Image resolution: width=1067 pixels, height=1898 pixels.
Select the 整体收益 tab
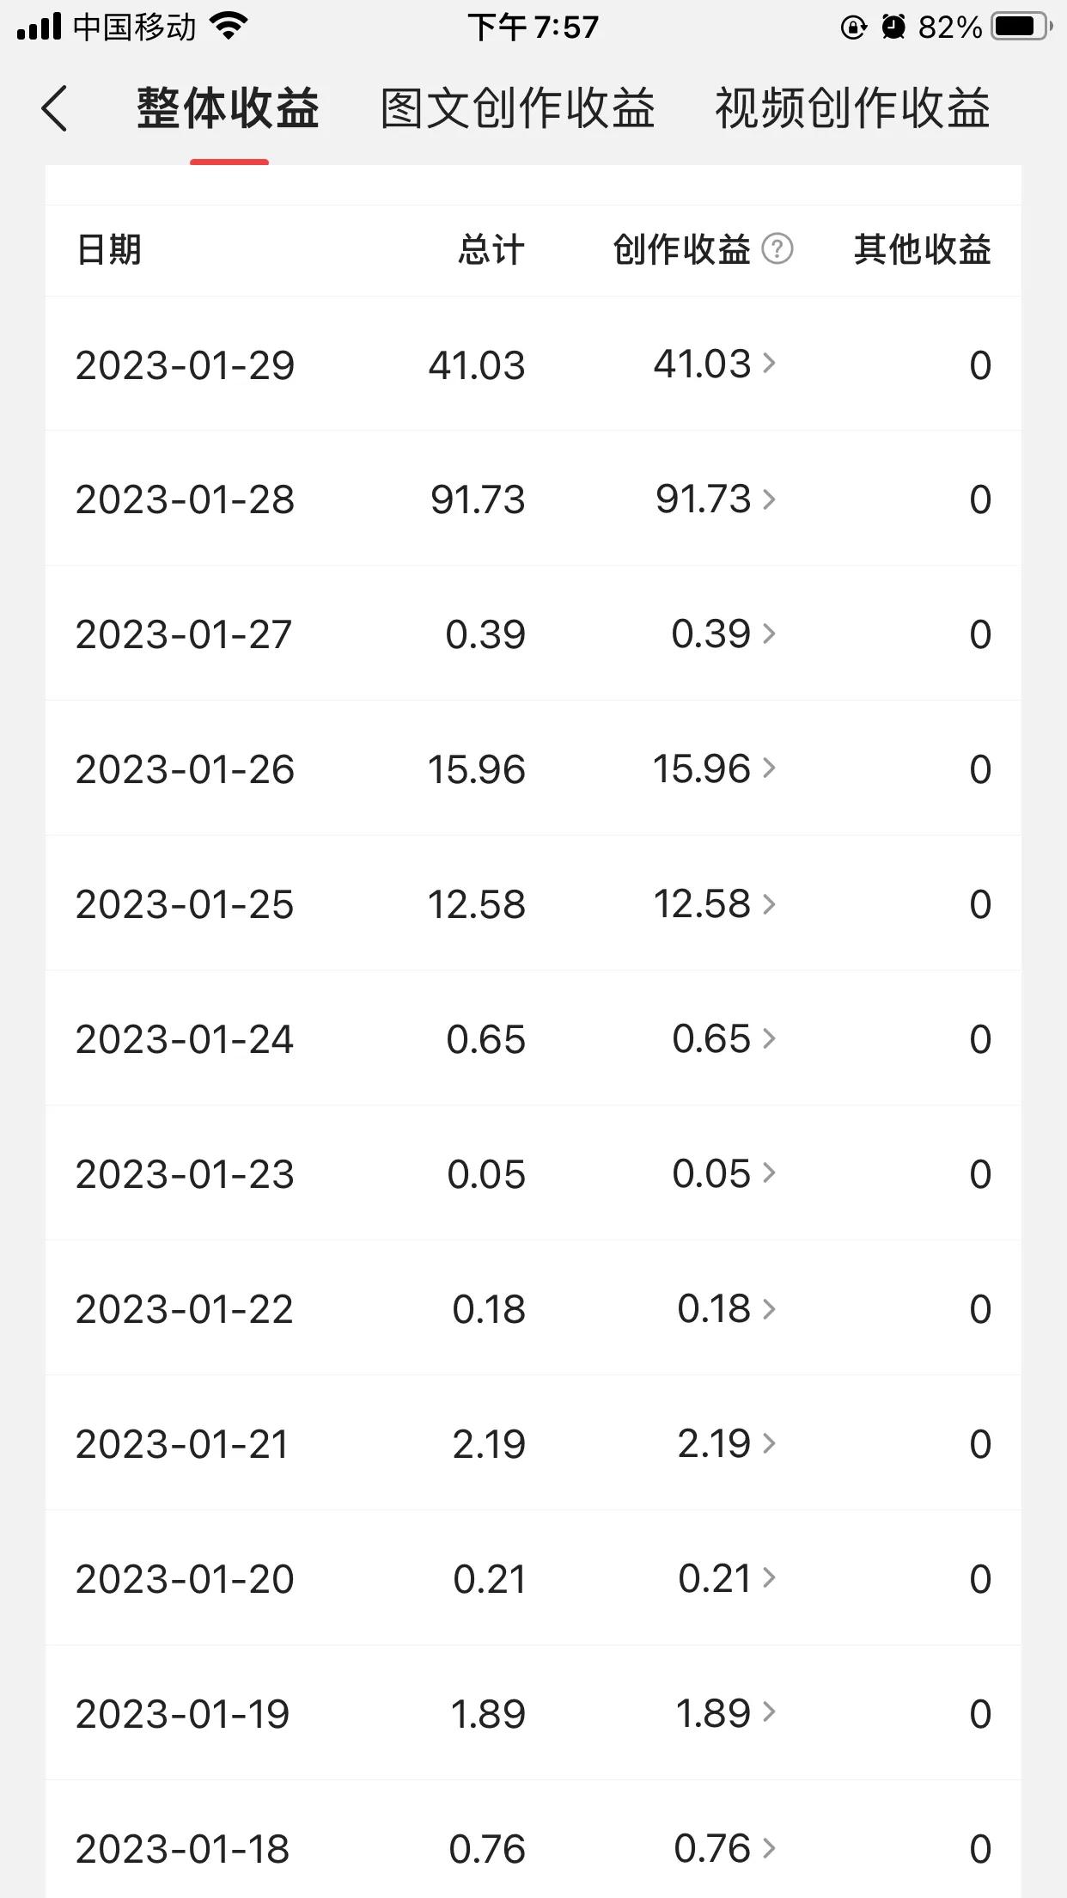point(229,108)
